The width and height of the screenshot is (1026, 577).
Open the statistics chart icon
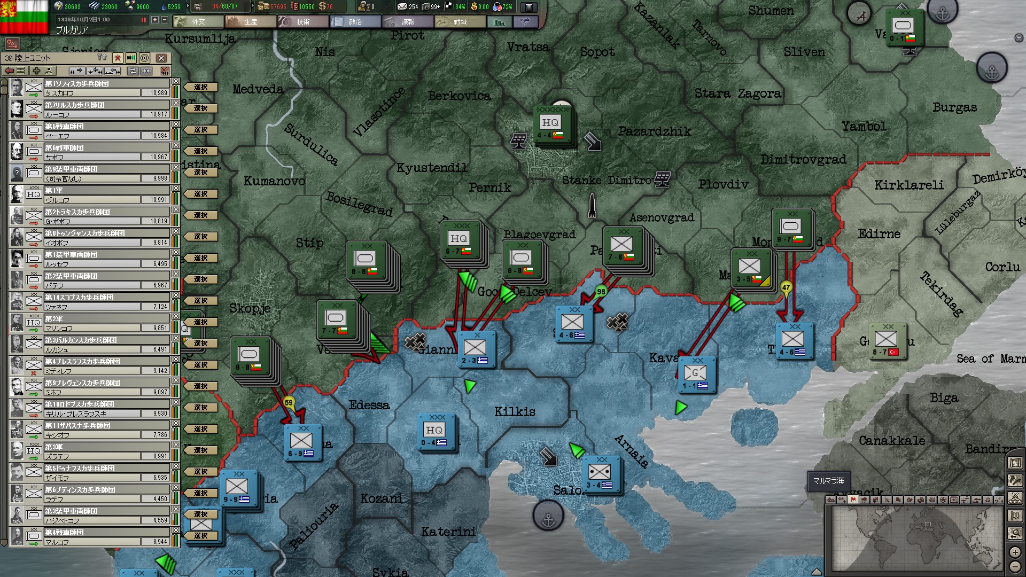pyautogui.click(x=500, y=22)
